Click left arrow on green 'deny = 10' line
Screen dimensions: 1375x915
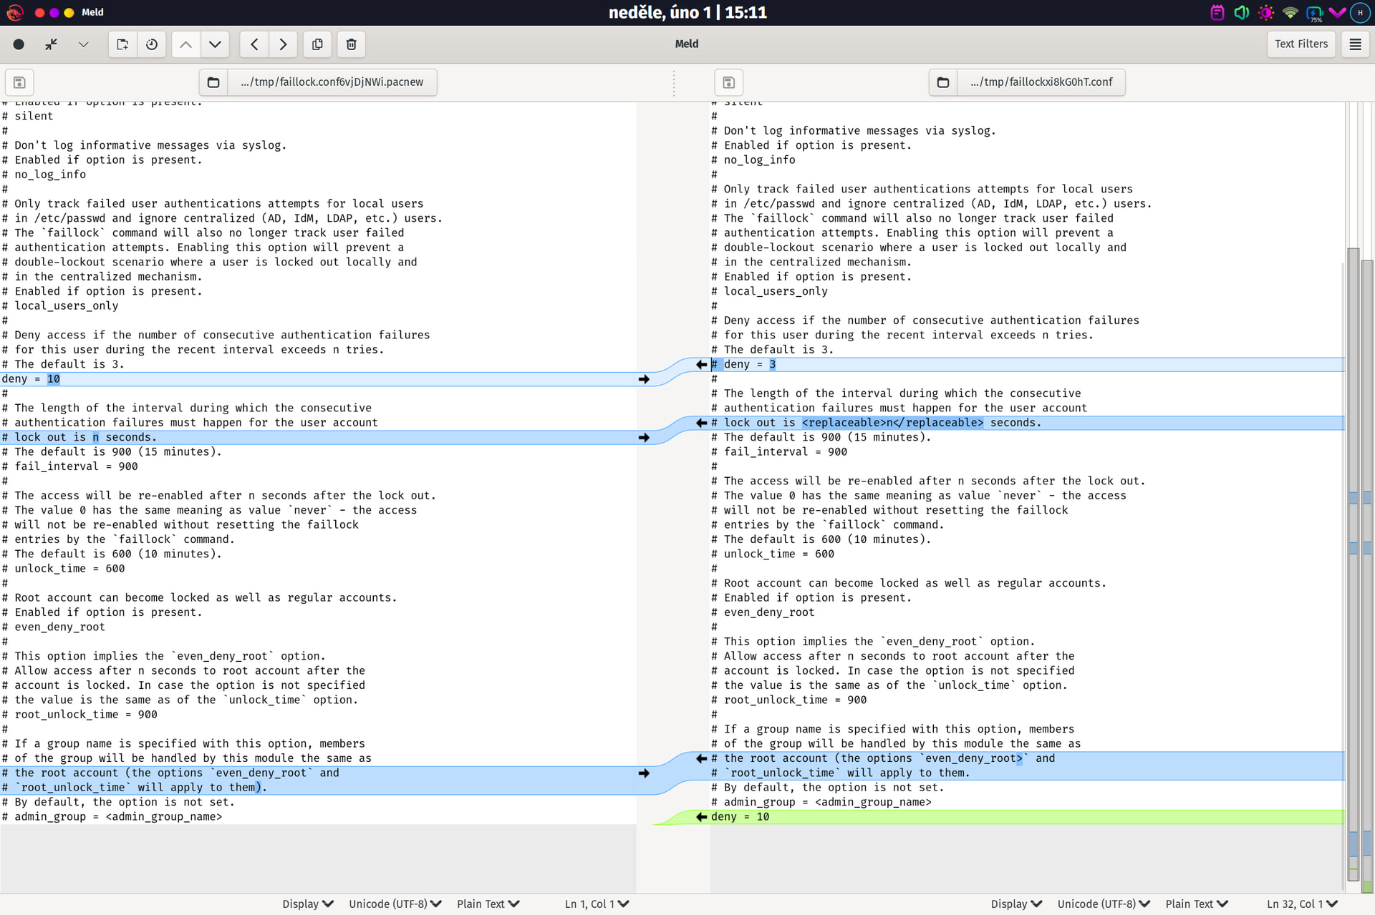(701, 816)
